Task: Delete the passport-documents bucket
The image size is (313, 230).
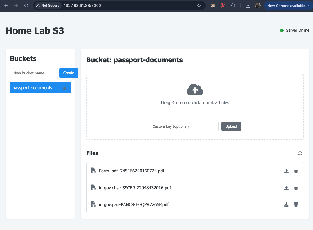Action: [x=65, y=88]
